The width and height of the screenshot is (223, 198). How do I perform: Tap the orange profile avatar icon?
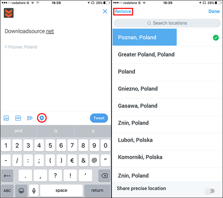point(9,13)
